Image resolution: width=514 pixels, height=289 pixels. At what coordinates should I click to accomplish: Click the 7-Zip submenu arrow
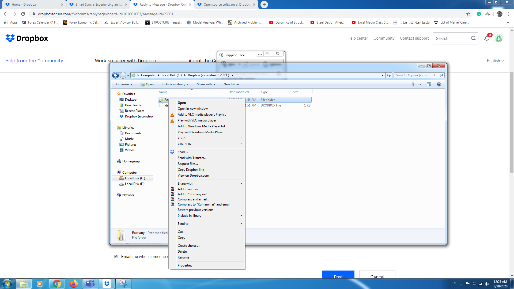(x=241, y=138)
